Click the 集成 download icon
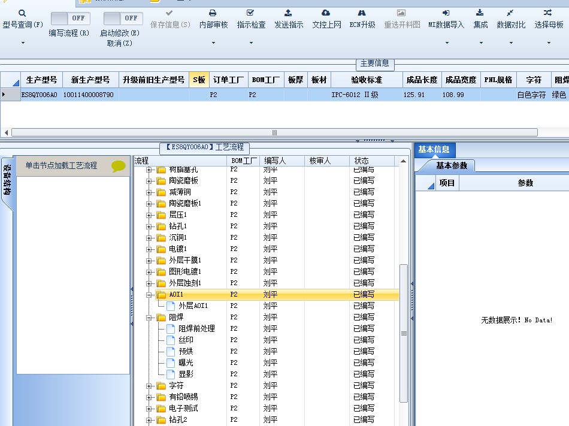Viewport: 569px width, 426px height. pyautogui.click(x=480, y=13)
